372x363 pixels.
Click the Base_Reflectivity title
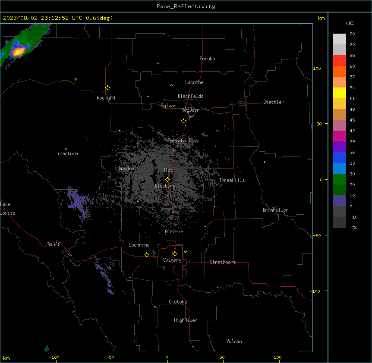click(x=186, y=6)
